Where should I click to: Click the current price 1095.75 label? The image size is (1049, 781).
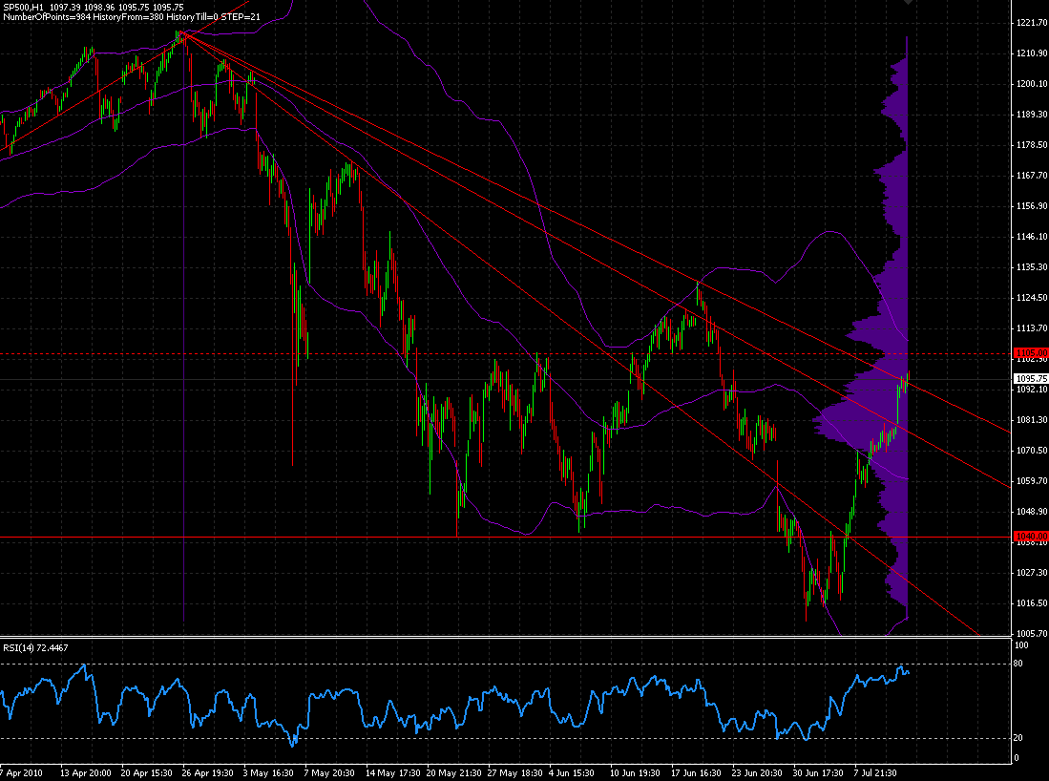pyautogui.click(x=1030, y=379)
